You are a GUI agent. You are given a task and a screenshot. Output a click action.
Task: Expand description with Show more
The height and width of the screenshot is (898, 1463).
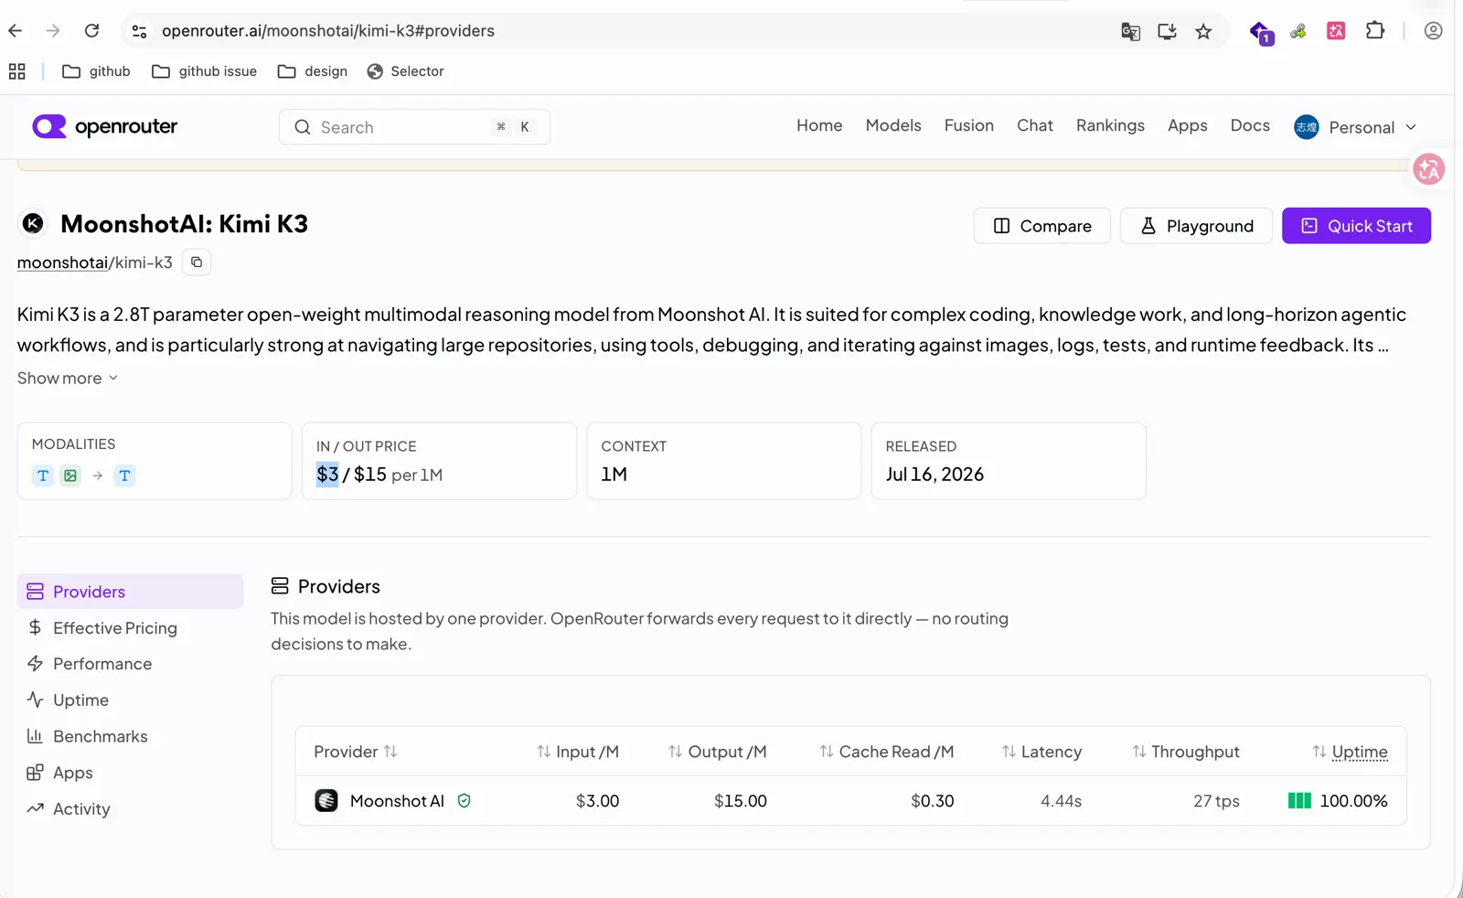[x=68, y=378]
